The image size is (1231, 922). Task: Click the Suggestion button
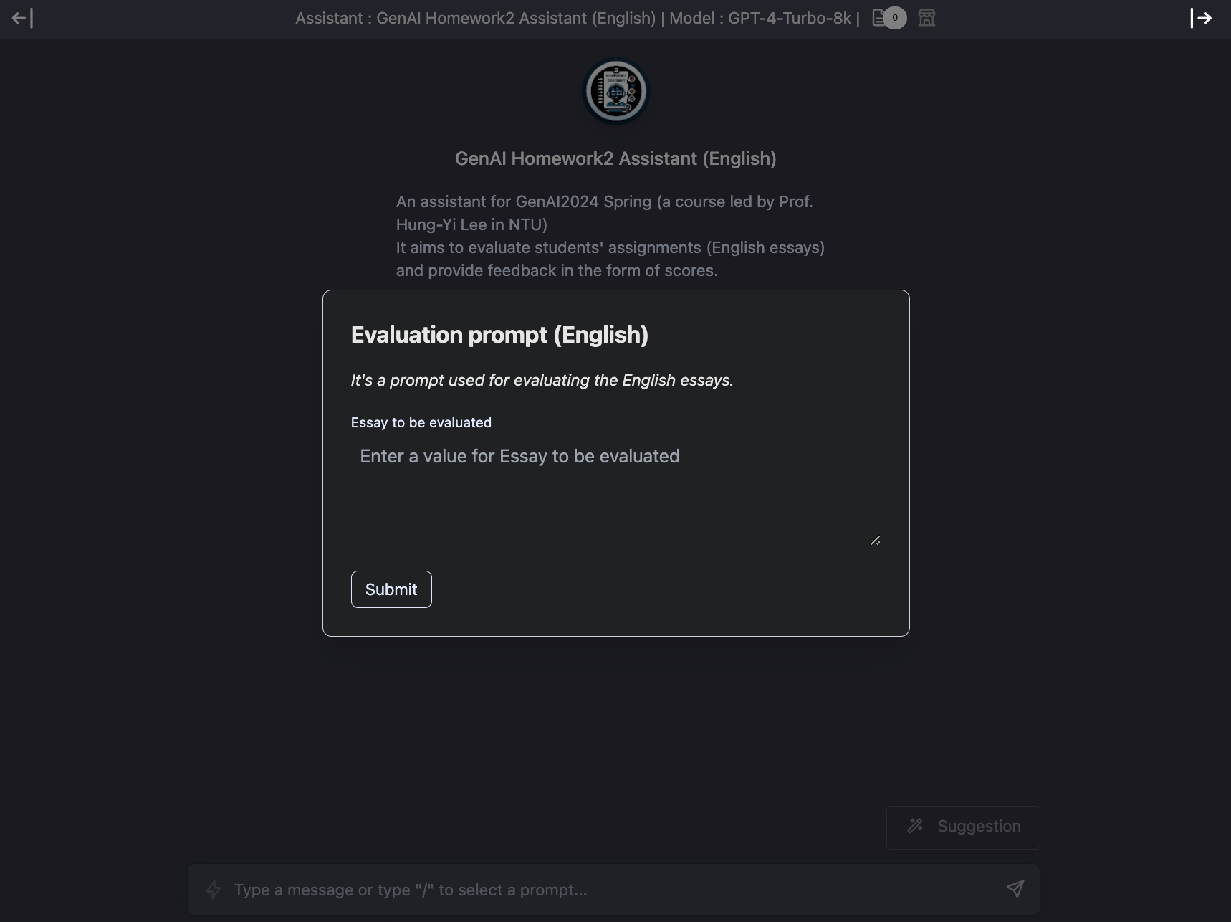click(x=963, y=827)
